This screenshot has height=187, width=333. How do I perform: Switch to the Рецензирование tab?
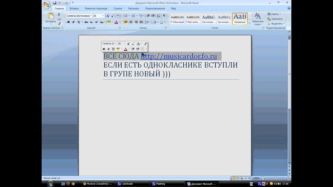tap(155, 8)
